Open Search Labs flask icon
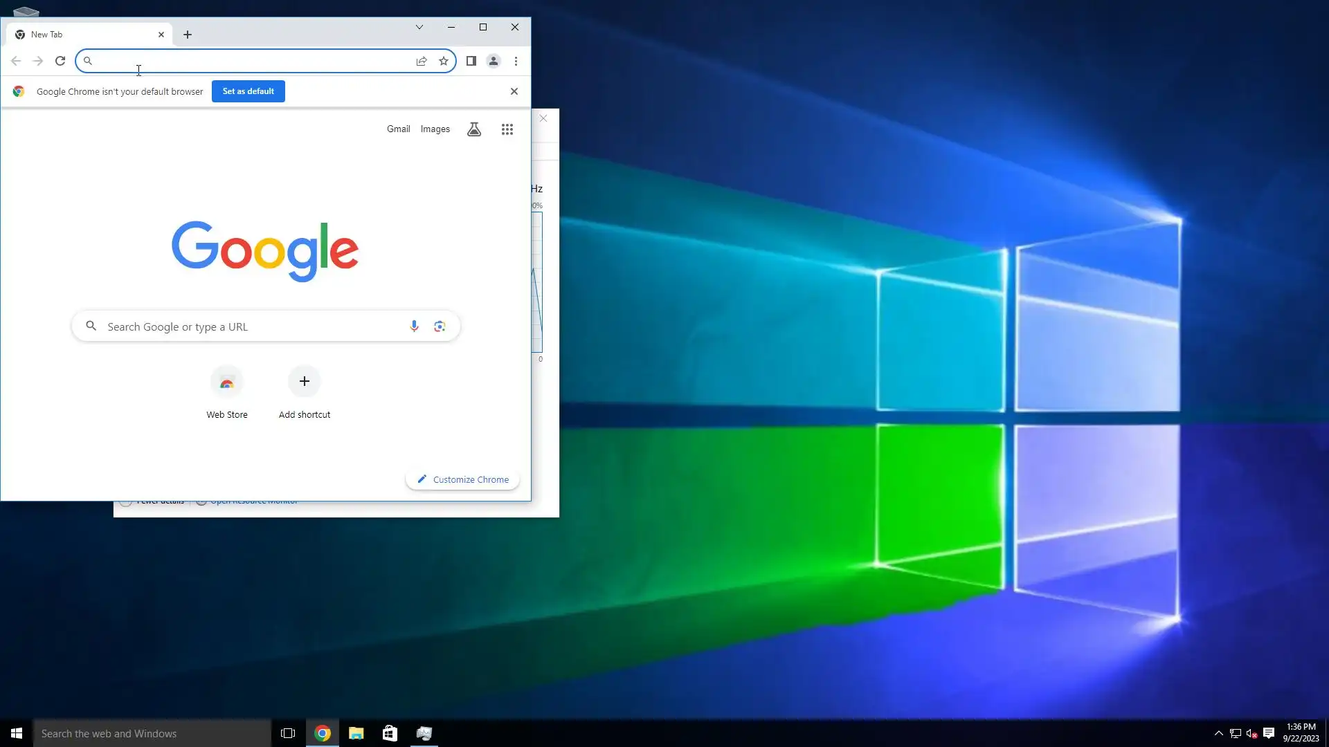 [x=474, y=129]
